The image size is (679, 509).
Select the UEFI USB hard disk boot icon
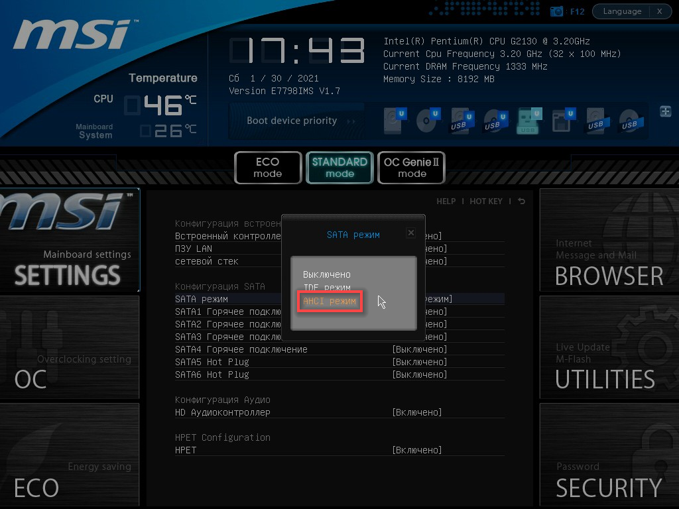[x=462, y=121]
